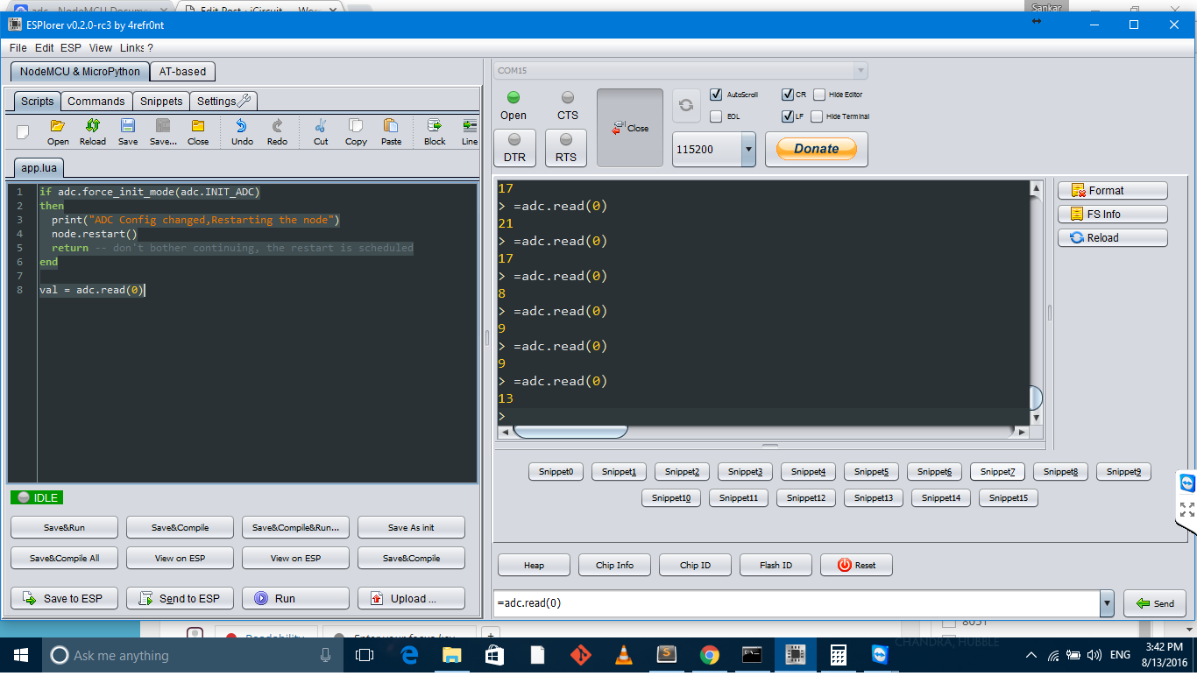Click the serial port rescan refresh icon
This screenshot has width=1197, height=676.
686,105
